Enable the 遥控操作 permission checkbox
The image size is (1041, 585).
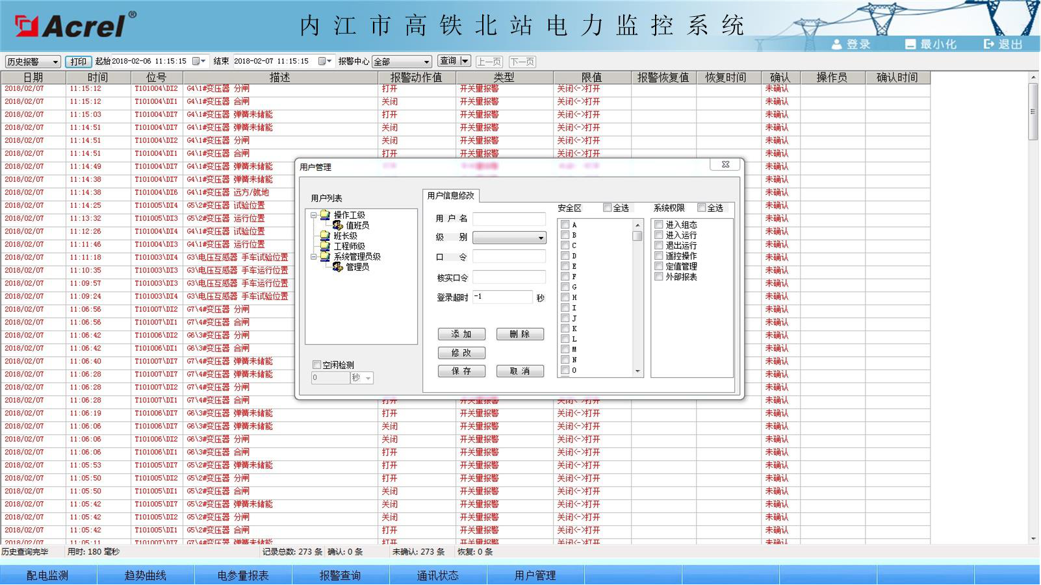659,256
